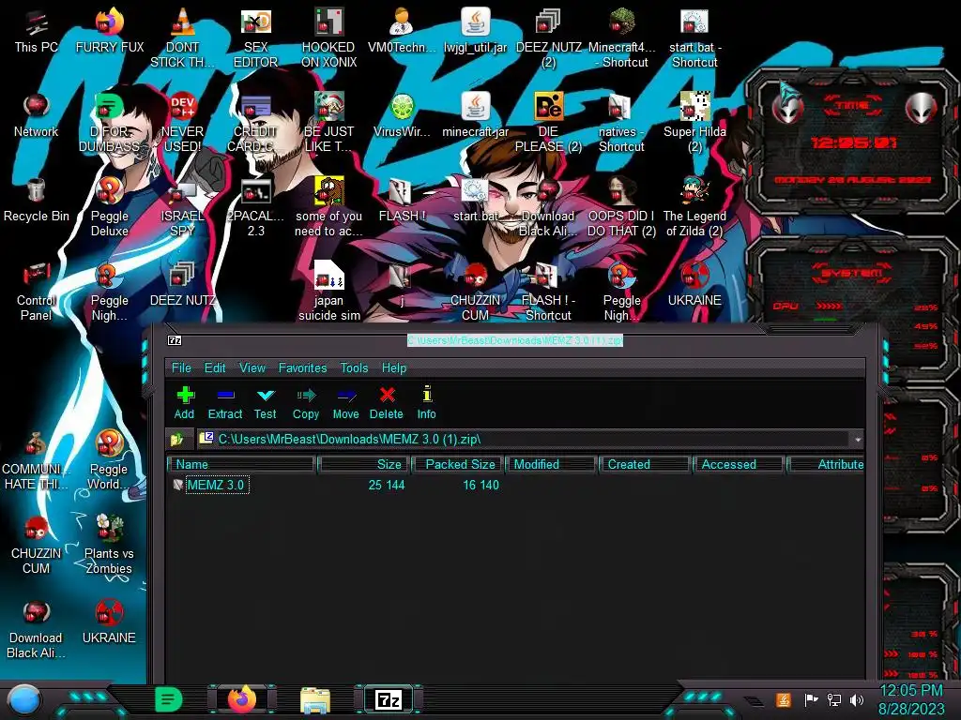Select the VirusWir... lime desktop icon
Viewport: 961px width, 720px height.
pos(402,116)
